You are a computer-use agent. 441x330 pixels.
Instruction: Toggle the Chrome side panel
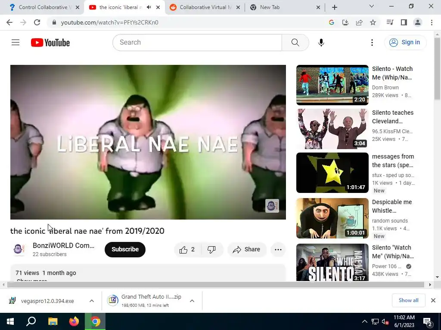(404, 22)
